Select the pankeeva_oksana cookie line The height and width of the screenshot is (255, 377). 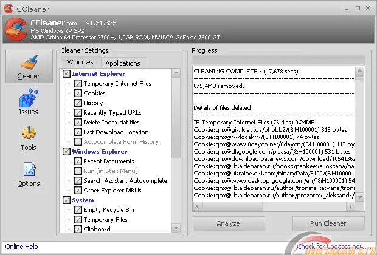[274, 166]
